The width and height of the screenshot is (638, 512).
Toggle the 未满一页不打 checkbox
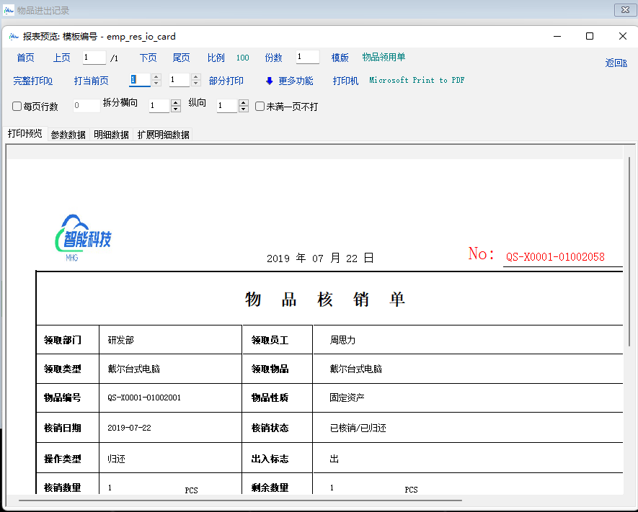point(260,107)
